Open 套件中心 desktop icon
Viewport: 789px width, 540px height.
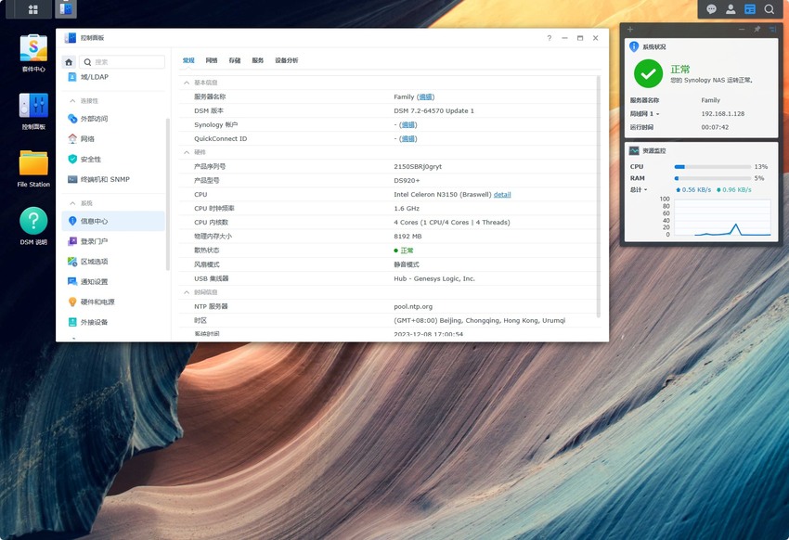pos(33,53)
